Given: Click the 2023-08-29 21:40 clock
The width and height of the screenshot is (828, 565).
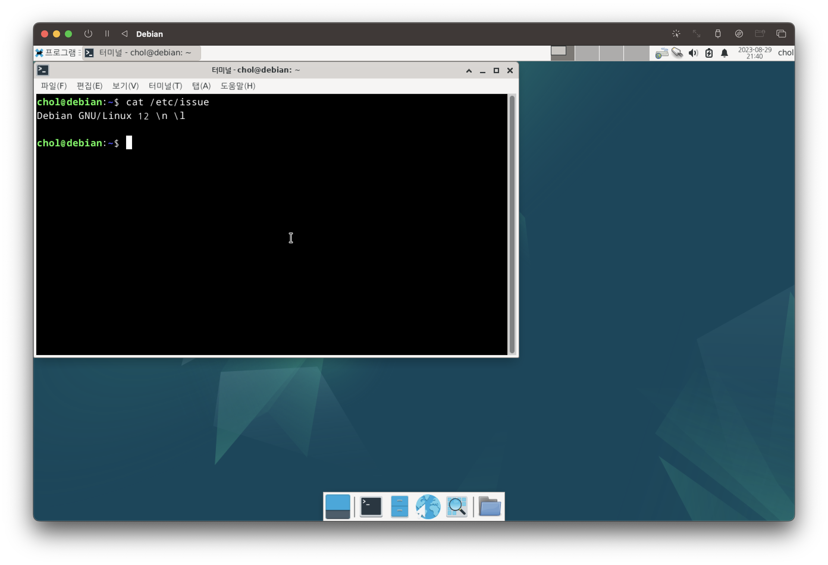Looking at the screenshot, I should pos(754,53).
